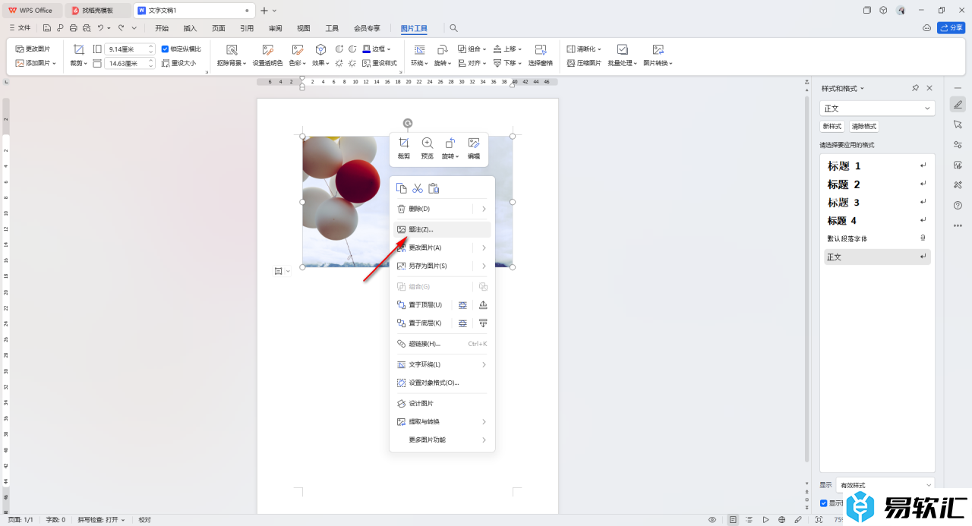Click the print icon in quick access toolbar
972x526 pixels.
(x=73, y=28)
